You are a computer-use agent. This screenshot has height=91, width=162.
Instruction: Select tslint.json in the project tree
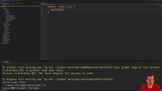6,42
